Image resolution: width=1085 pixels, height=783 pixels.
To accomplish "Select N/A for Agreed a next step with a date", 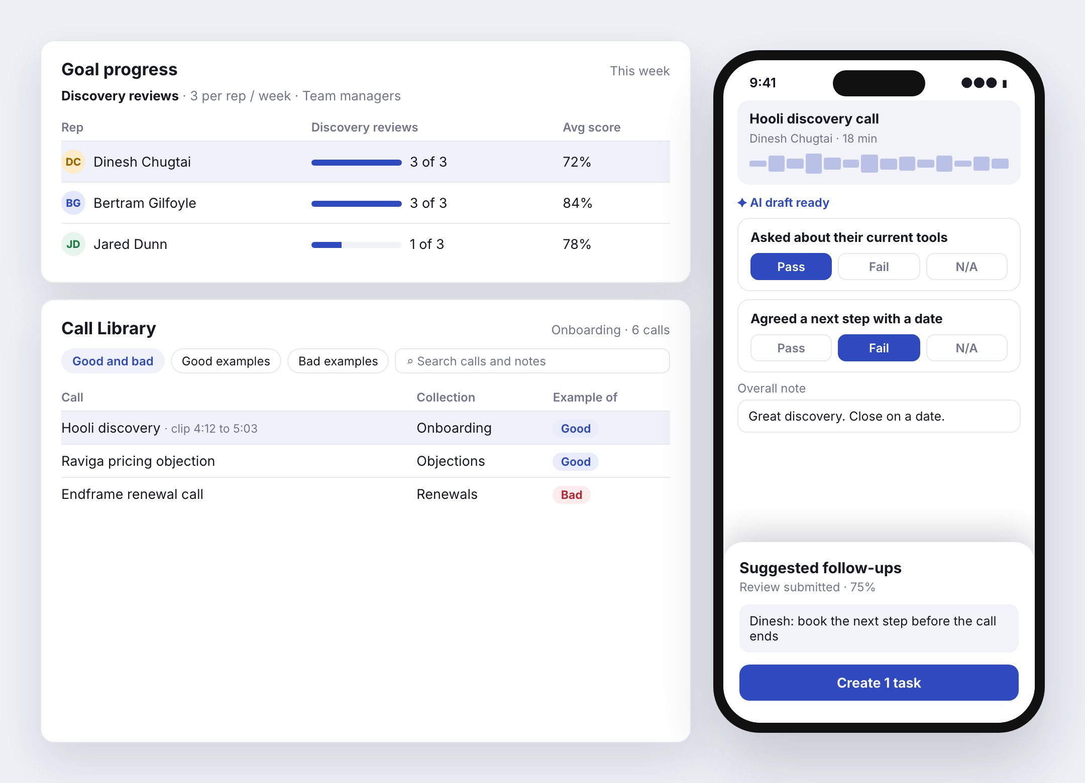I will [x=966, y=348].
